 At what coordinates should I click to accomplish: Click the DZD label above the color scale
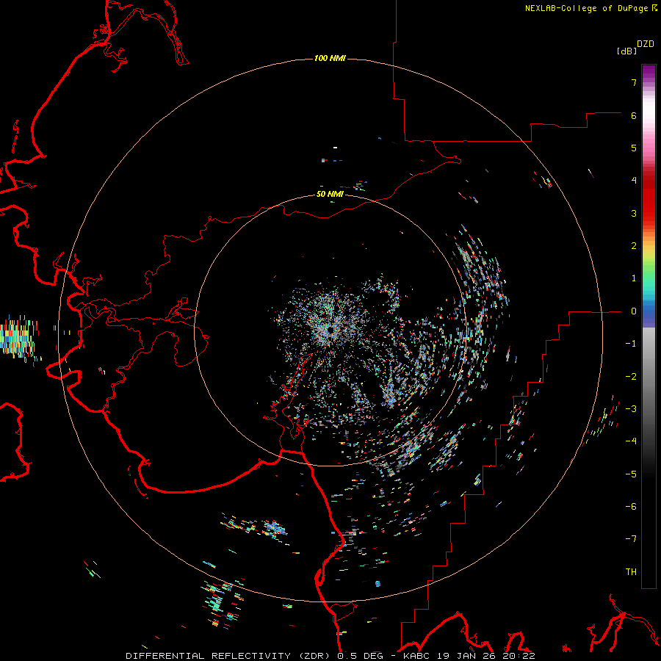[x=646, y=44]
